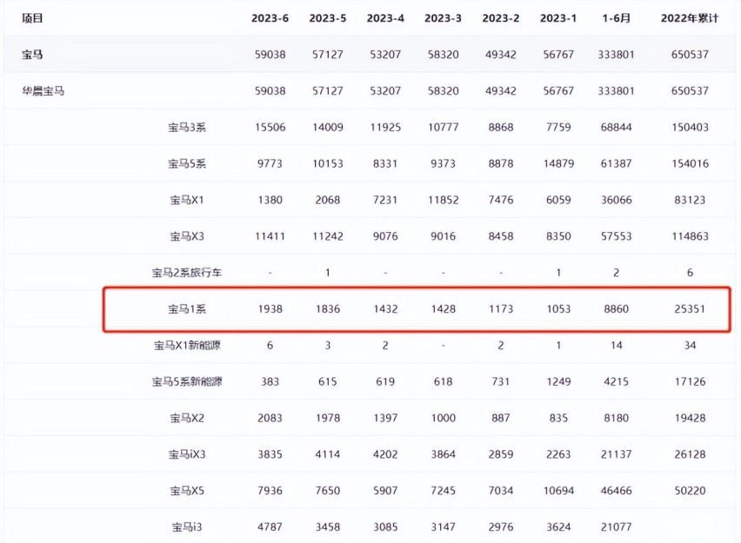
Task: Select the 宝马3系 row label
Action: [187, 127]
